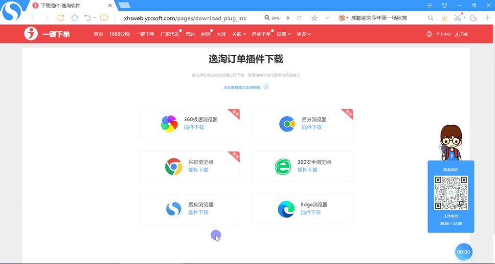Click the 百分浏览器 icon

click(x=287, y=124)
